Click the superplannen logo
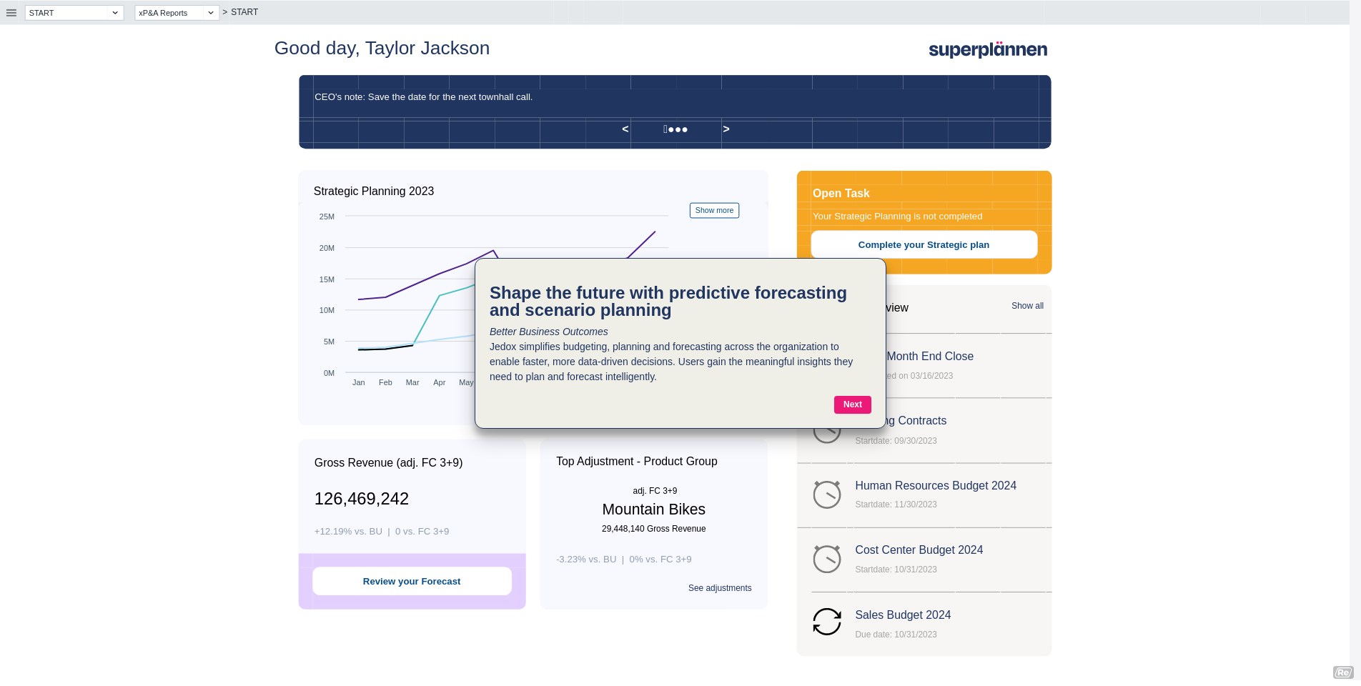The image size is (1361, 686). (x=988, y=49)
